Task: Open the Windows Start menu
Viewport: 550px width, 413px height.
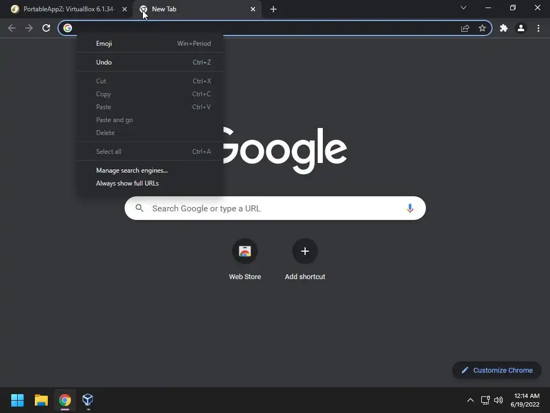Action: point(18,400)
